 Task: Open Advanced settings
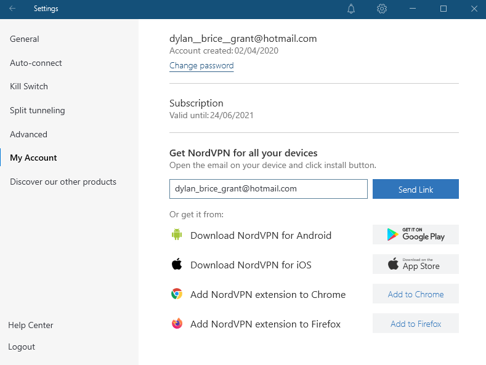pos(28,134)
